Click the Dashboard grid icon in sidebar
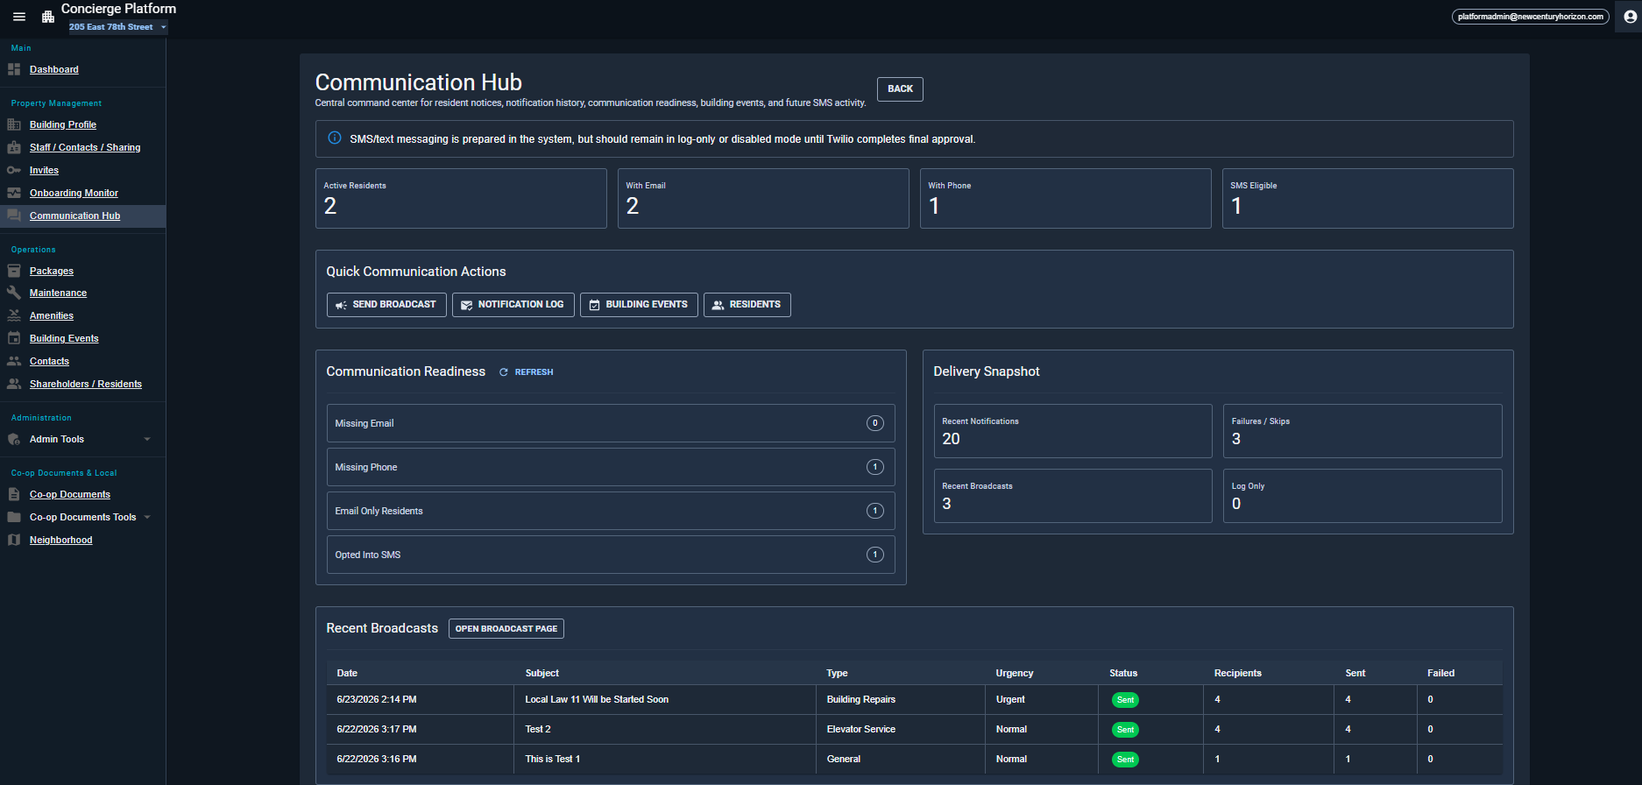Screen dimensions: 1642x785 tap(14, 69)
